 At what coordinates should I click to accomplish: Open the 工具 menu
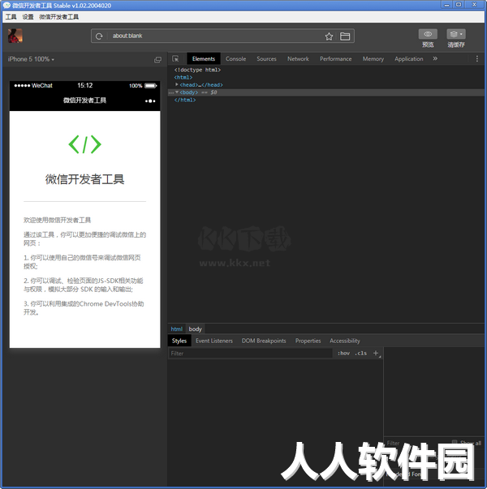click(x=11, y=17)
